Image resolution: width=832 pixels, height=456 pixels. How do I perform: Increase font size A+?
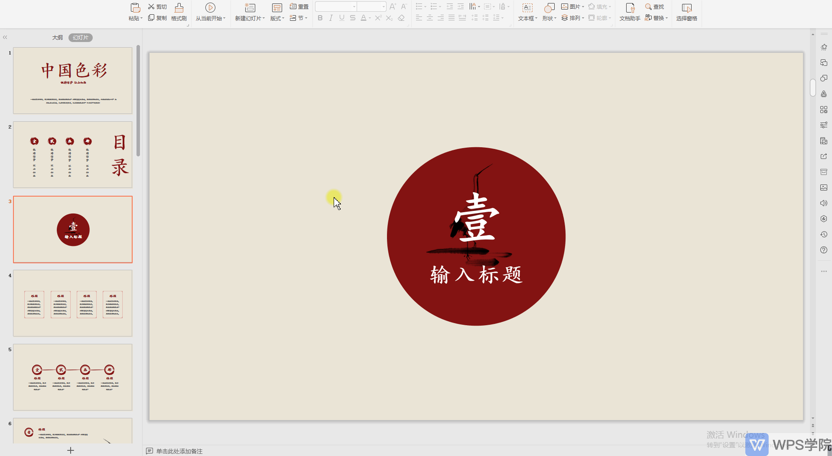pyautogui.click(x=393, y=6)
